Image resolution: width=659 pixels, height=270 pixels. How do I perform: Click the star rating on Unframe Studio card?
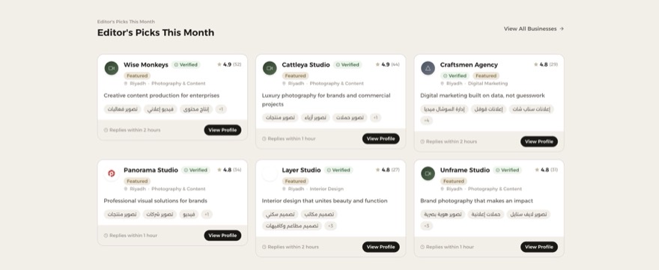(x=547, y=170)
